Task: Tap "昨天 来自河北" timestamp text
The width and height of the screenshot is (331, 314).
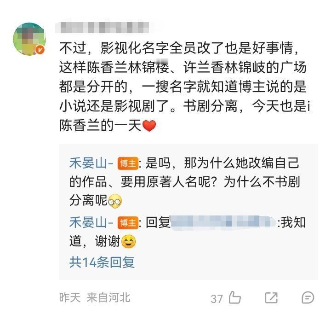Action: [x=95, y=298]
